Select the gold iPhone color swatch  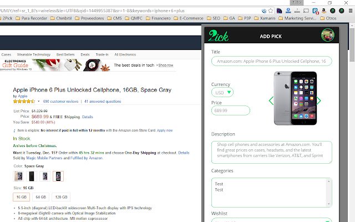tap(18, 176)
